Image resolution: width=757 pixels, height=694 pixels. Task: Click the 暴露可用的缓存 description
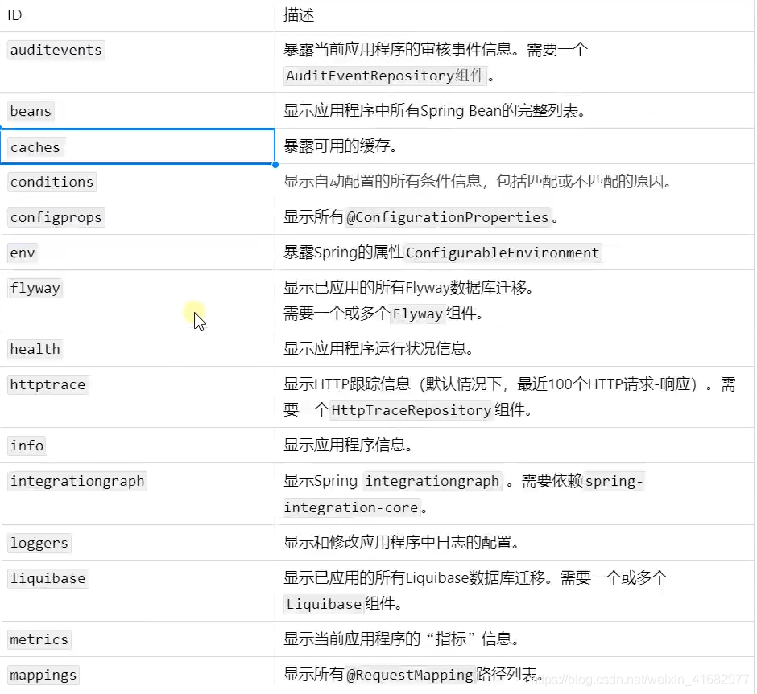(341, 146)
